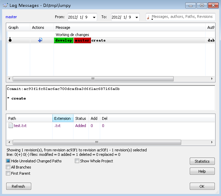The image size is (221, 196).
Task: Toggle the Show Whole Project checkbox
Action: tap(77, 161)
